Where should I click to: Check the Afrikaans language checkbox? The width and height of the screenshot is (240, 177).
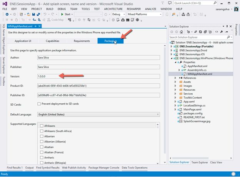(x=42, y=125)
